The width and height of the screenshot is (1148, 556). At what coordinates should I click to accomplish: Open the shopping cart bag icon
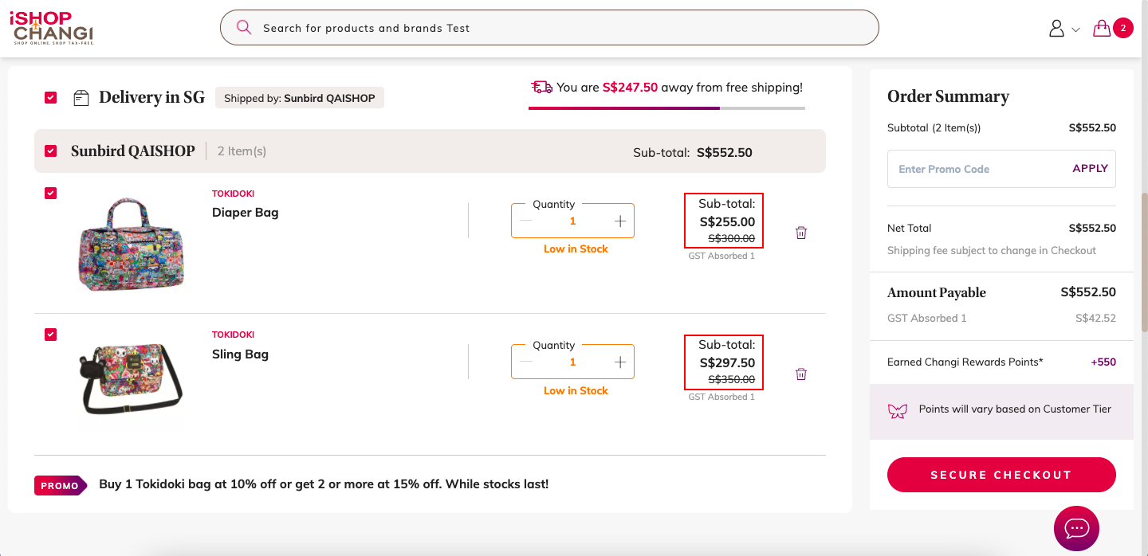pos(1102,29)
